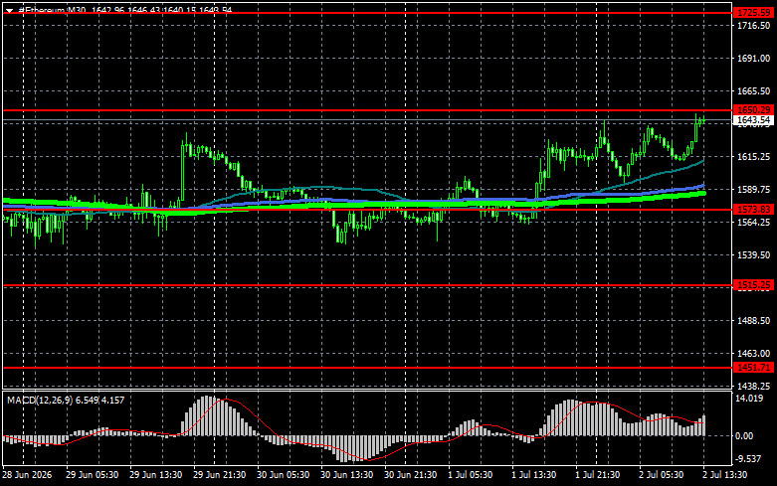Click the 2 Jul 13:30 time label
The height and width of the screenshot is (486, 777).
[725, 475]
